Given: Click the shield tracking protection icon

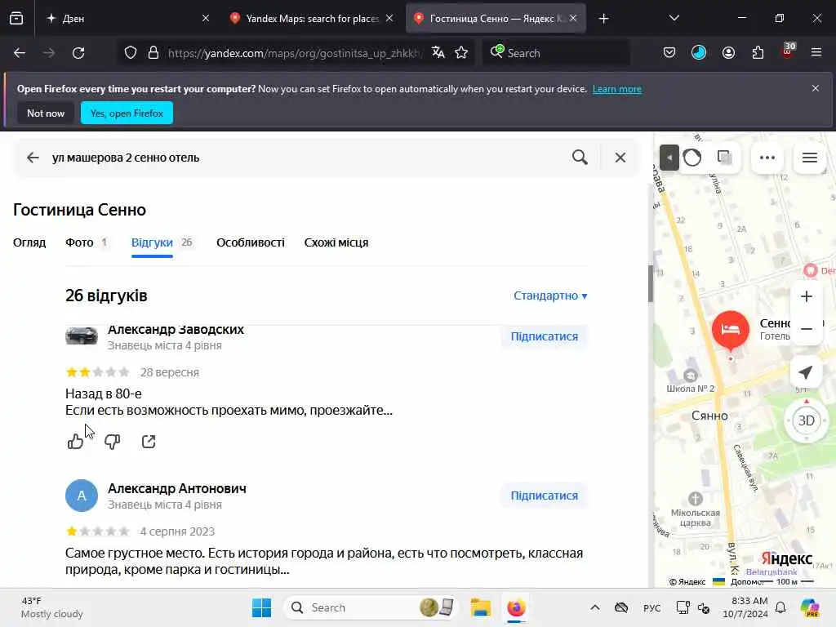Looking at the screenshot, I should tap(131, 53).
